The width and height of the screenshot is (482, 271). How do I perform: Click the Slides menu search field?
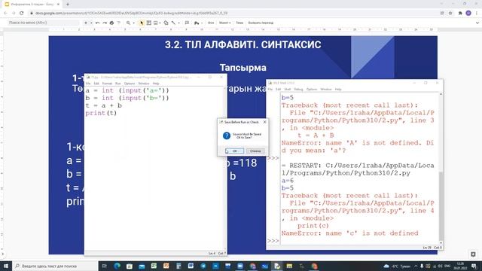43,23
